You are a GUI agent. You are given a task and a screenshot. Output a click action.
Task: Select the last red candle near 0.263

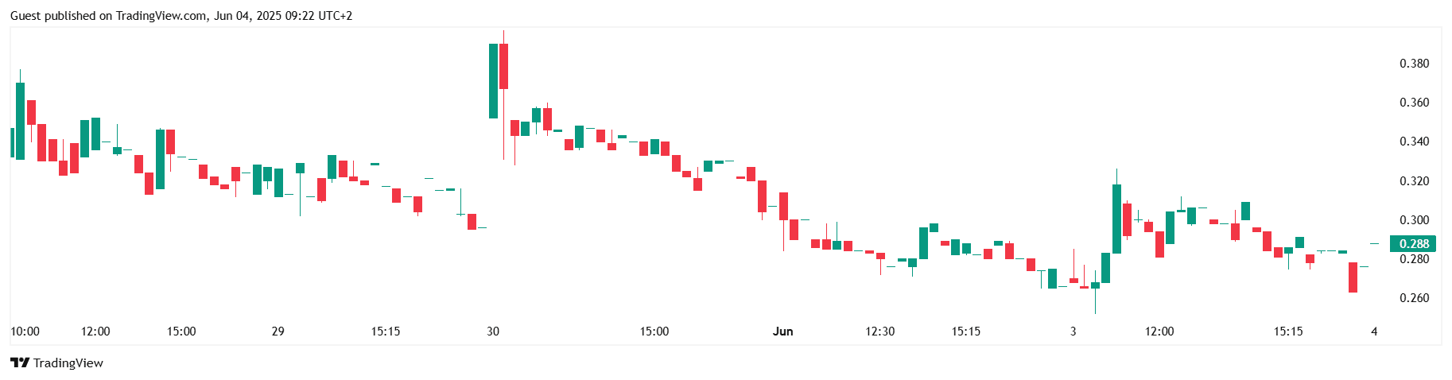pos(1353,277)
